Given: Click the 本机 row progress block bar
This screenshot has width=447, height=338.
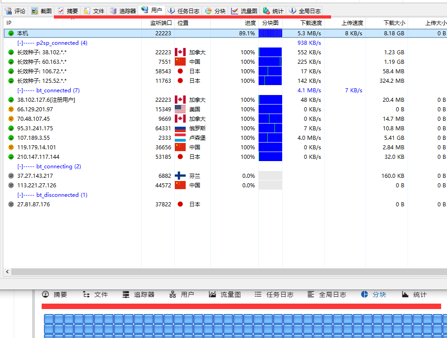Looking at the screenshot, I should point(270,33).
